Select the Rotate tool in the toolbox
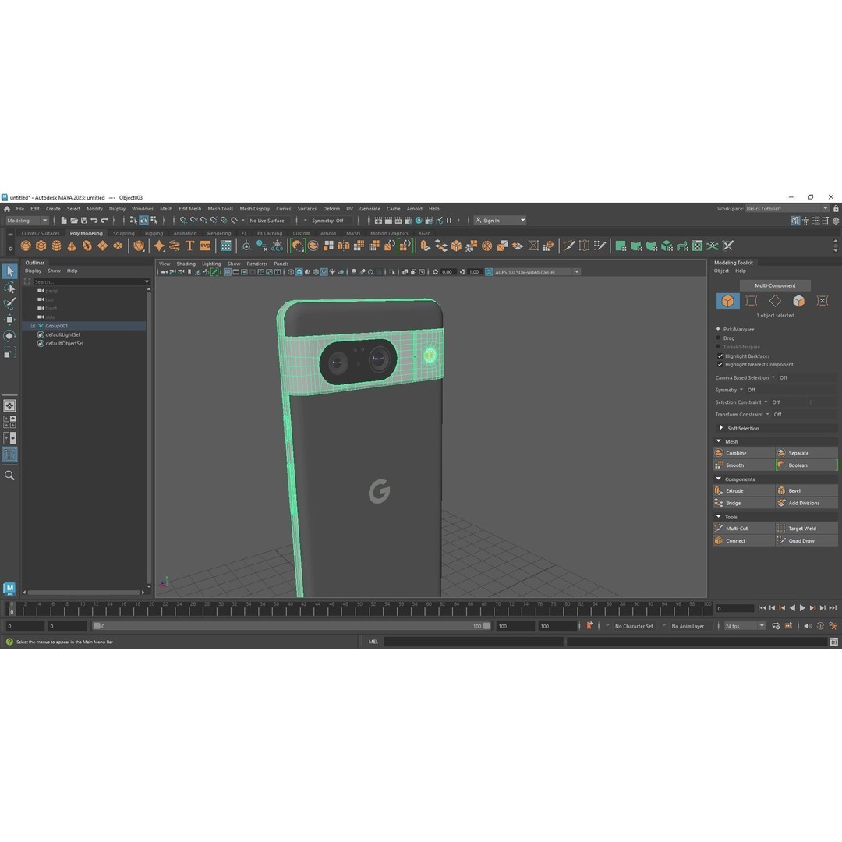 coord(9,336)
